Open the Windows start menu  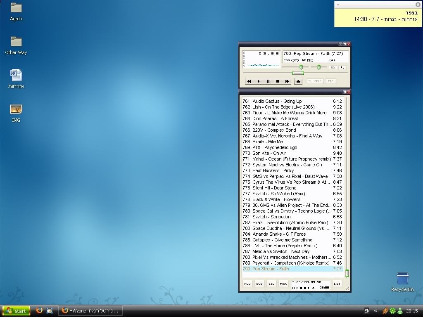click(16, 311)
